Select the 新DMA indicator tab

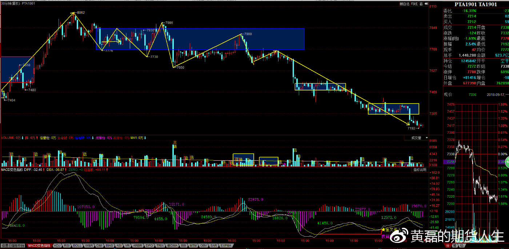point(172,246)
